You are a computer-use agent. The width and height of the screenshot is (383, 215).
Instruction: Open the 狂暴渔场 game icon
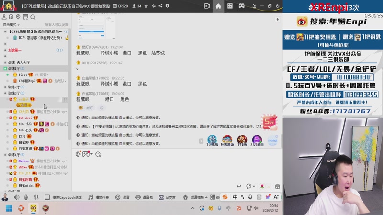[227, 140]
